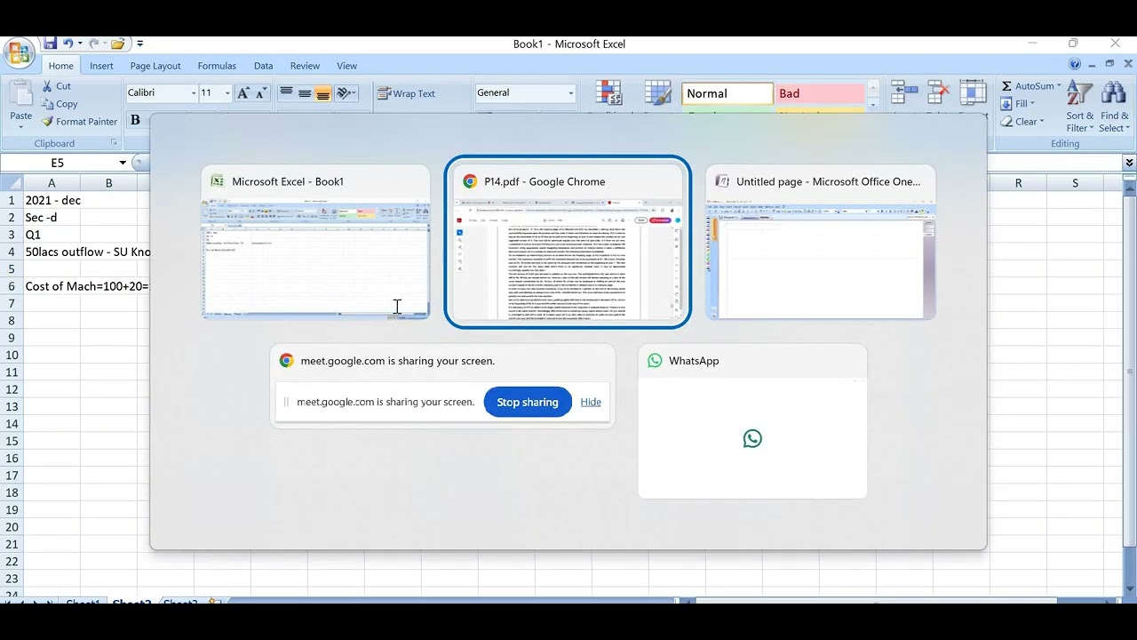Save the workbook from the Quick Access Toolbar
The width and height of the screenshot is (1137, 640).
(50, 44)
